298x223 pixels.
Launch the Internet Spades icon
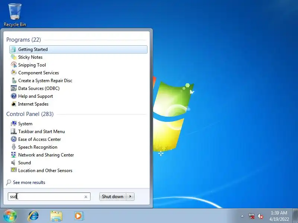click(x=13, y=104)
